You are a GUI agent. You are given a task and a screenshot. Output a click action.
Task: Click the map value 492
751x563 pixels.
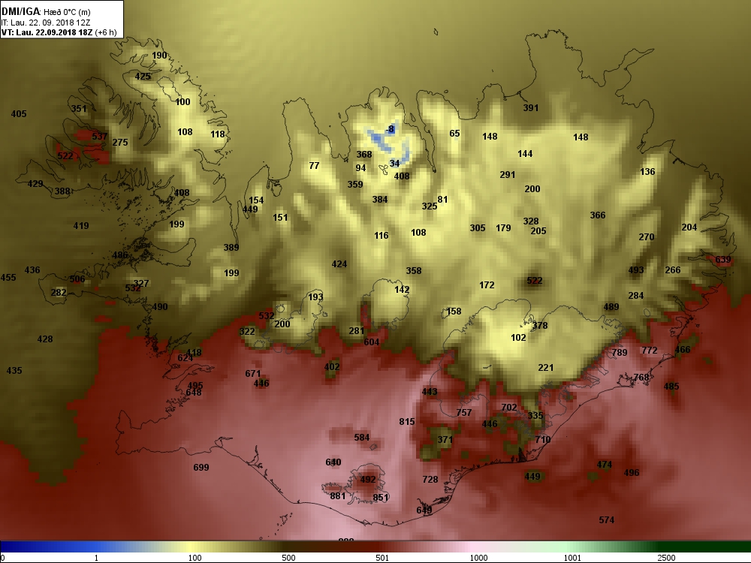(x=368, y=479)
